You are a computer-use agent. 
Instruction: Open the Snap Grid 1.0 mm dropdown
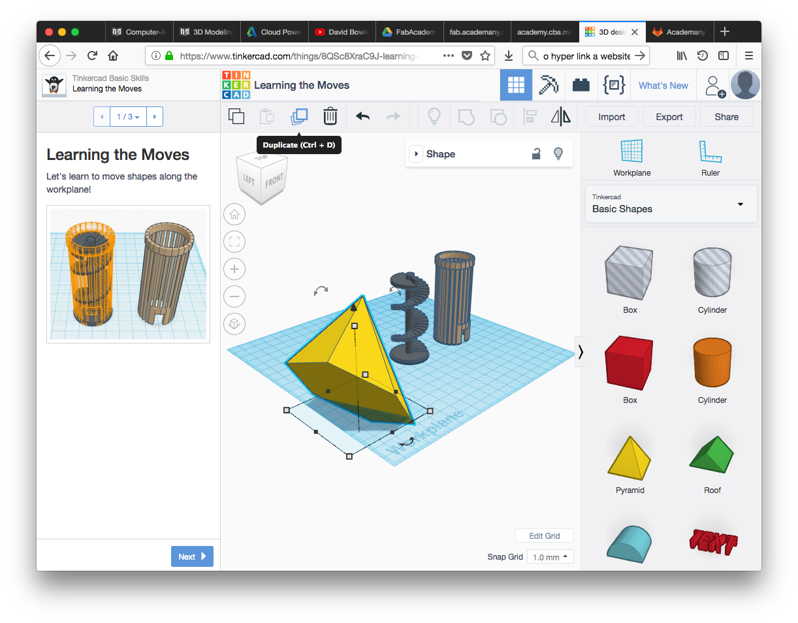coord(551,557)
